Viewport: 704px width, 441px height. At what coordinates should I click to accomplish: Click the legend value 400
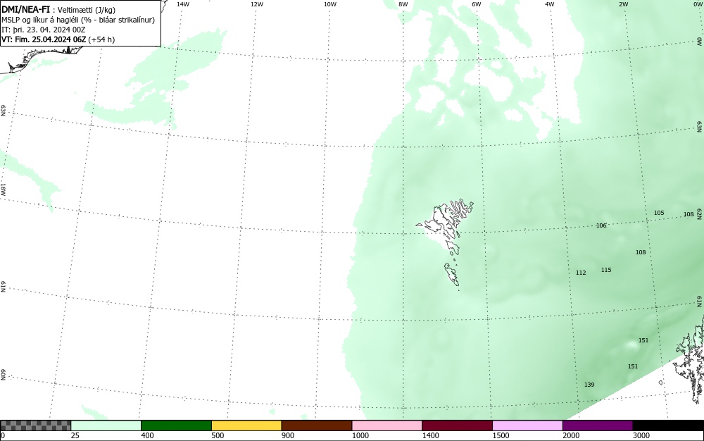pos(147,435)
